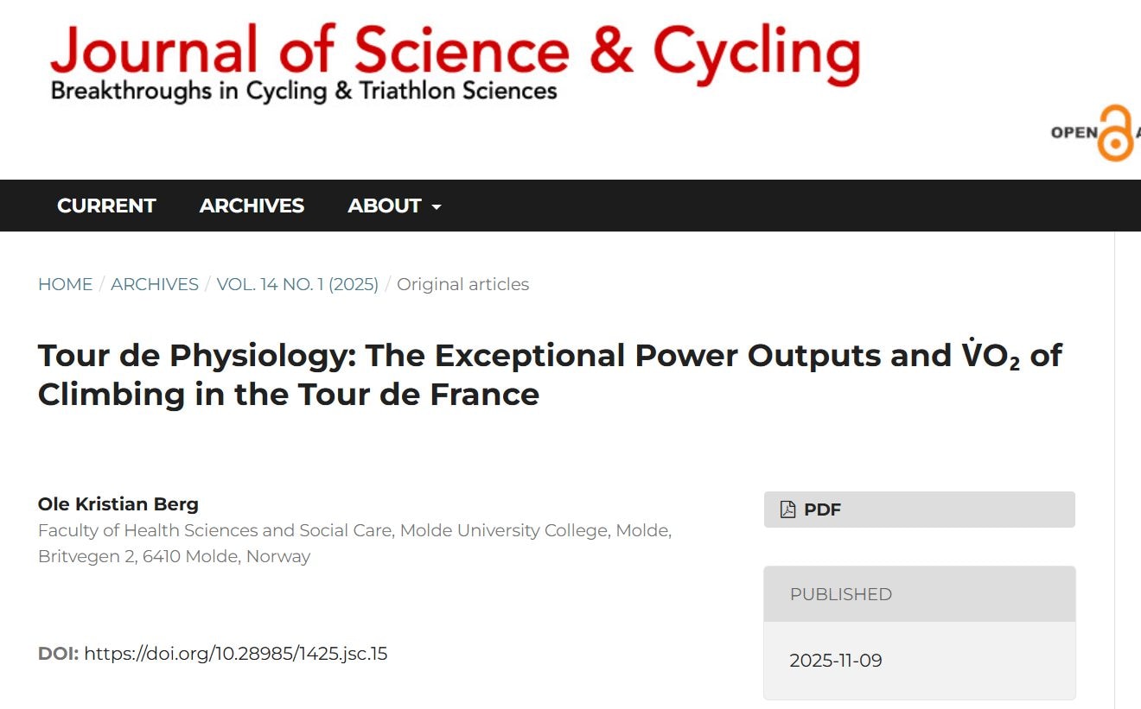Click the ARCHIVES breadcrumb link

pos(155,284)
